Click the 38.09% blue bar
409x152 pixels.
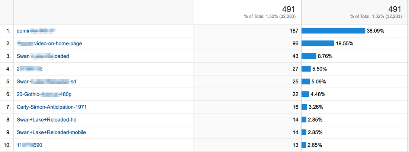[334, 31]
